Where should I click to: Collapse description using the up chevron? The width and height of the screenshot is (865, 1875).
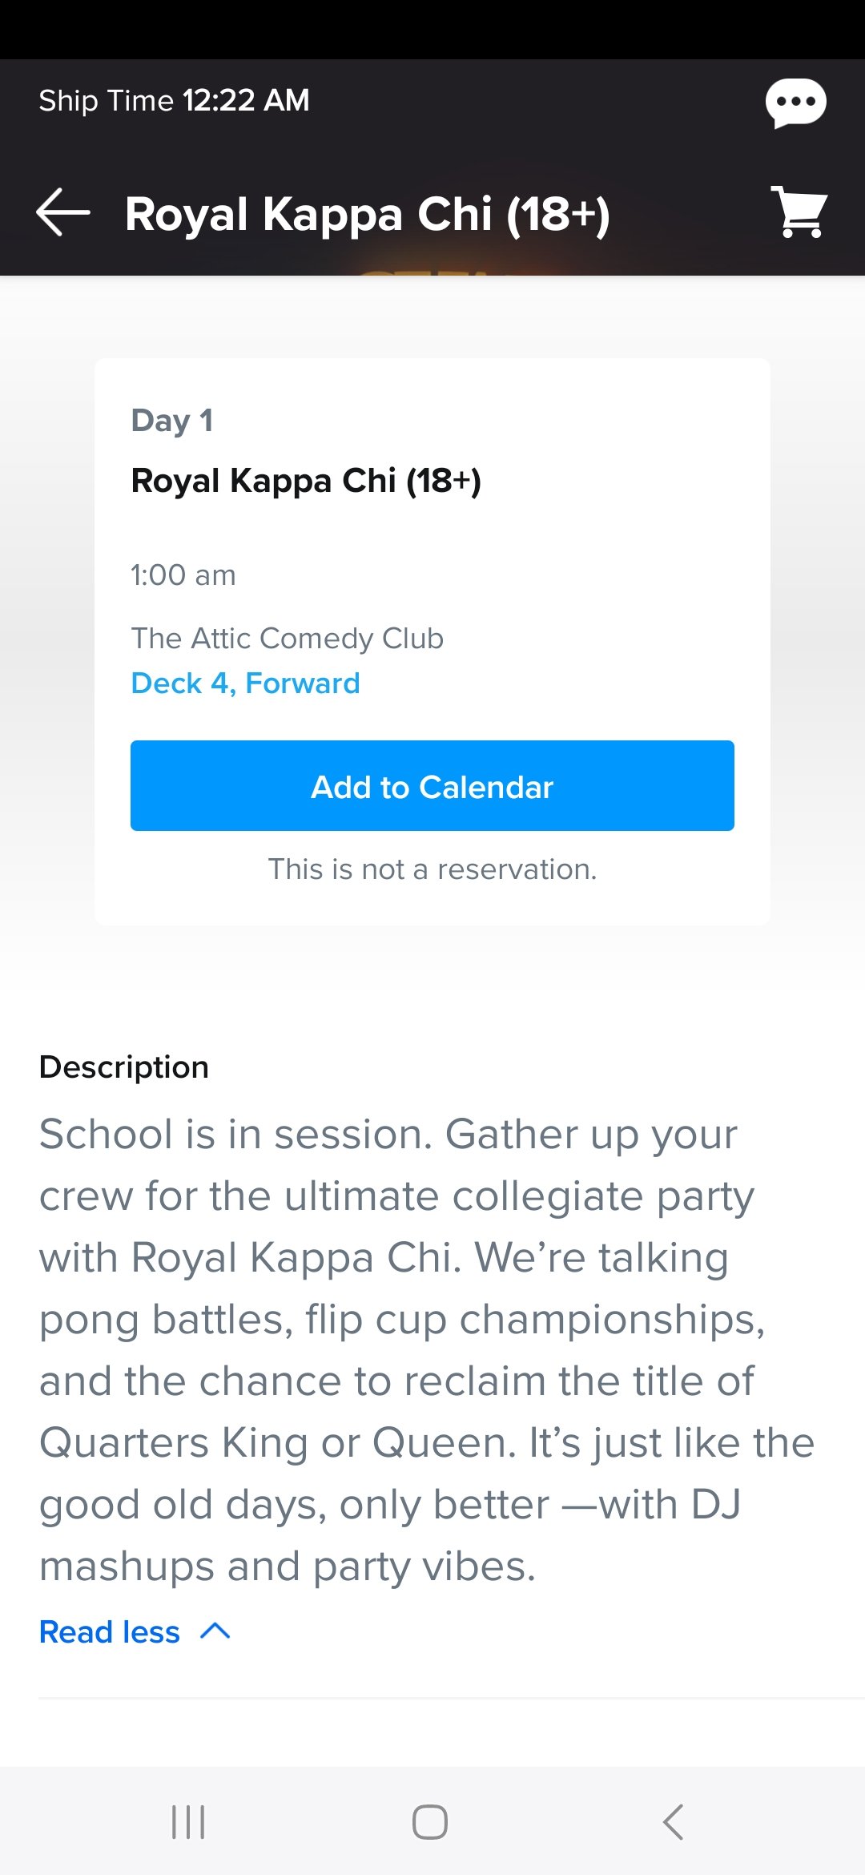tap(215, 1631)
